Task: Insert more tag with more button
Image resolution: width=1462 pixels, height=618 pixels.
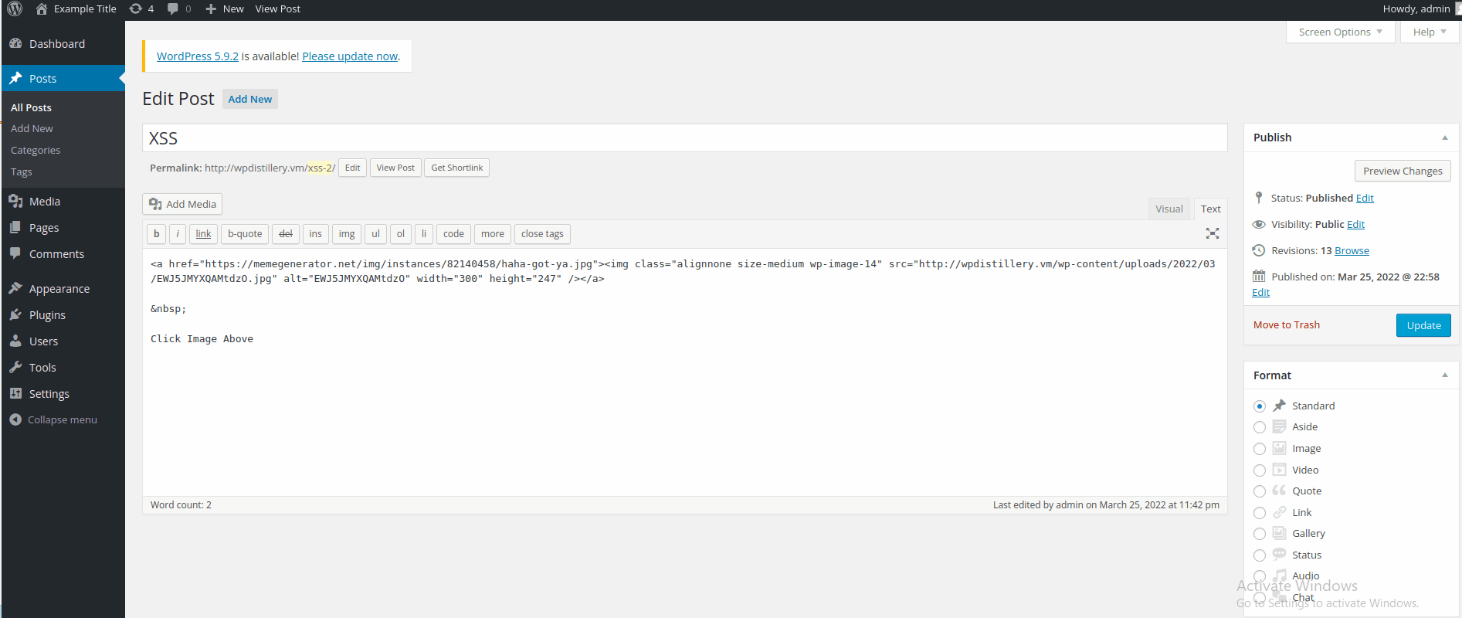Action: (493, 234)
